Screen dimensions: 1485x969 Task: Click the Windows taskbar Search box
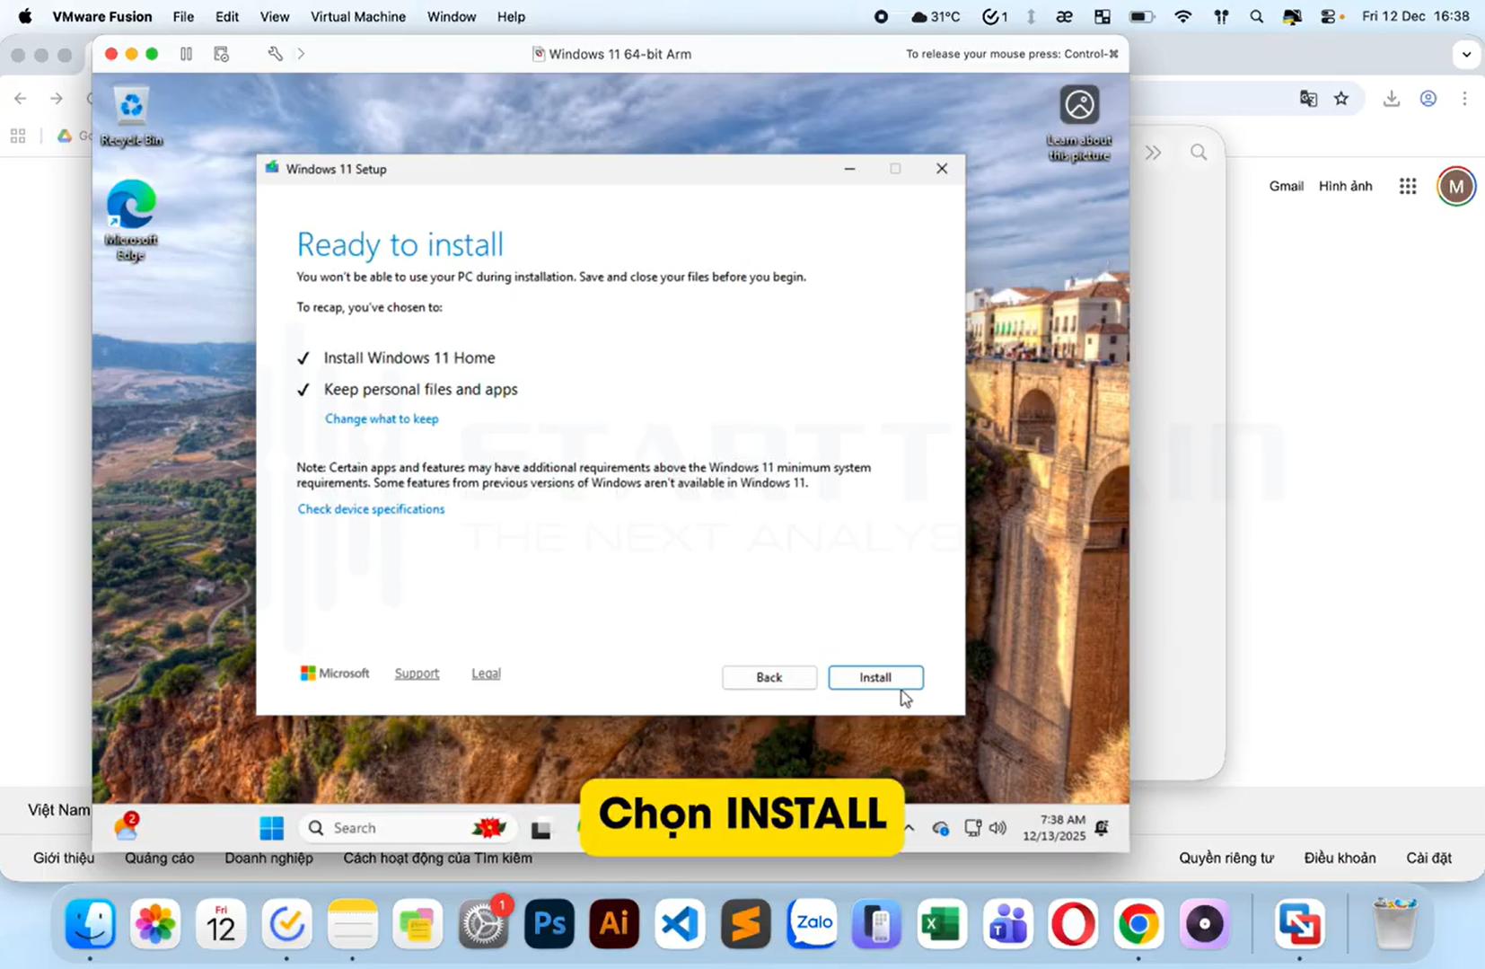tap(395, 828)
